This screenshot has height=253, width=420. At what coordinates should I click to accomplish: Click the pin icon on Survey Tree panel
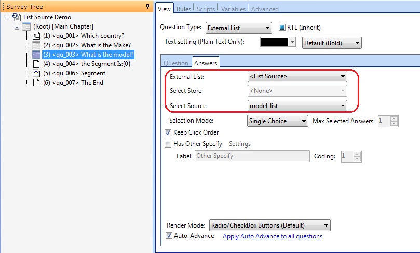[x=147, y=6]
